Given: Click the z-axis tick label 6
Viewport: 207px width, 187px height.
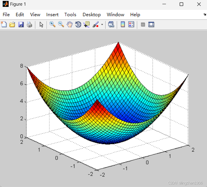Looking at the screenshot, I should coord(21,84).
